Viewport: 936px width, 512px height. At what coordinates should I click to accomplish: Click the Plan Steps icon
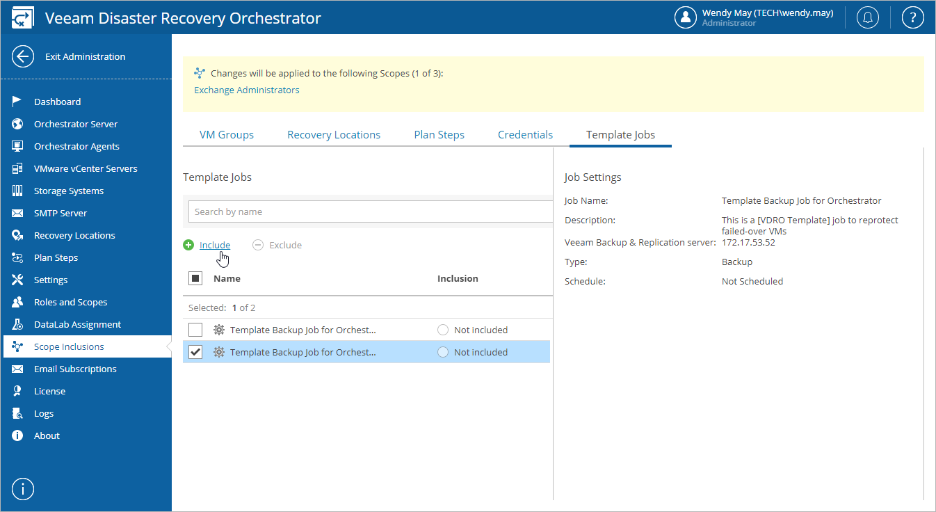pos(18,257)
